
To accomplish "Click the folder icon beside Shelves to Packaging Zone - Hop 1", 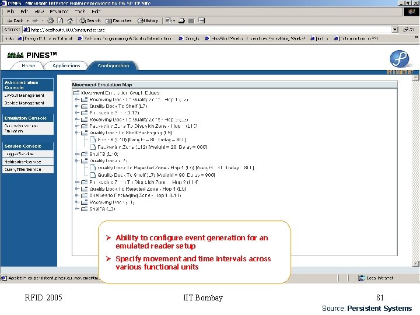I will coord(85,195).
